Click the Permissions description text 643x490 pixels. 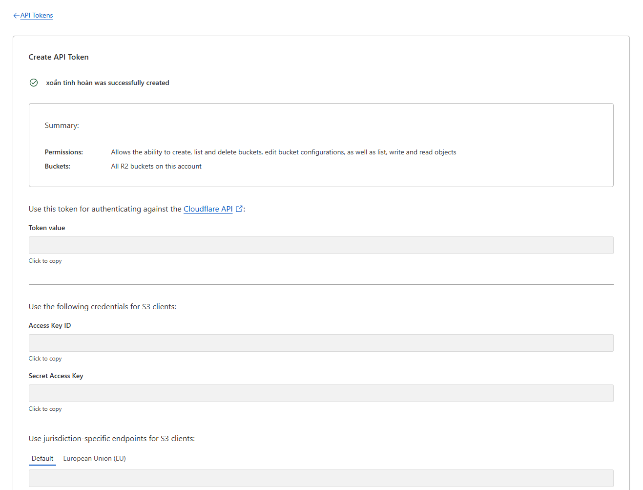tap(283, 152)
